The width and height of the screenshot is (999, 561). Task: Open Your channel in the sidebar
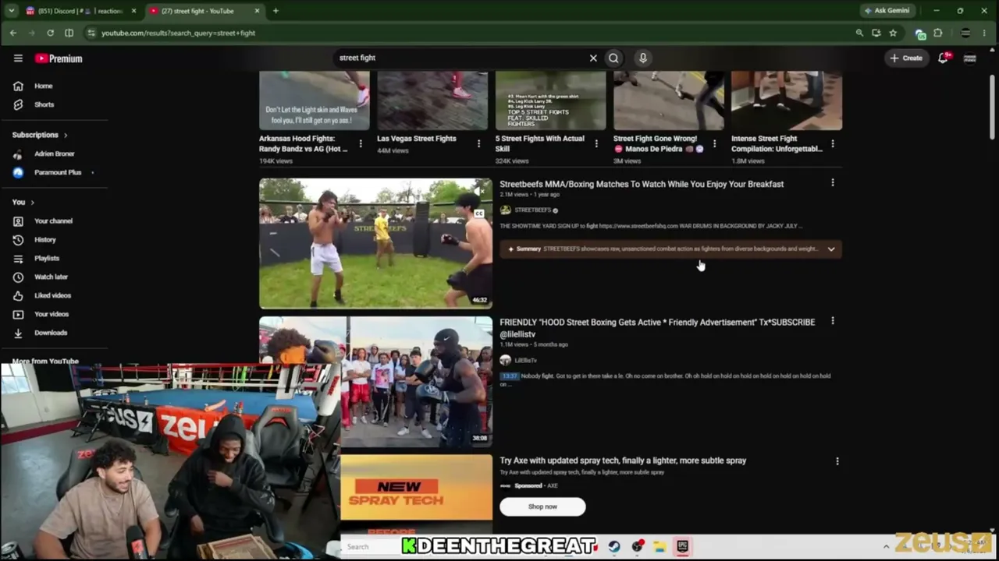[x=53, y=221]
